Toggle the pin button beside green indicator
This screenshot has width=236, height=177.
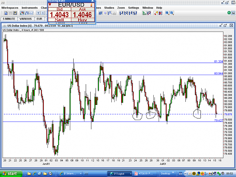click(233, 13)
